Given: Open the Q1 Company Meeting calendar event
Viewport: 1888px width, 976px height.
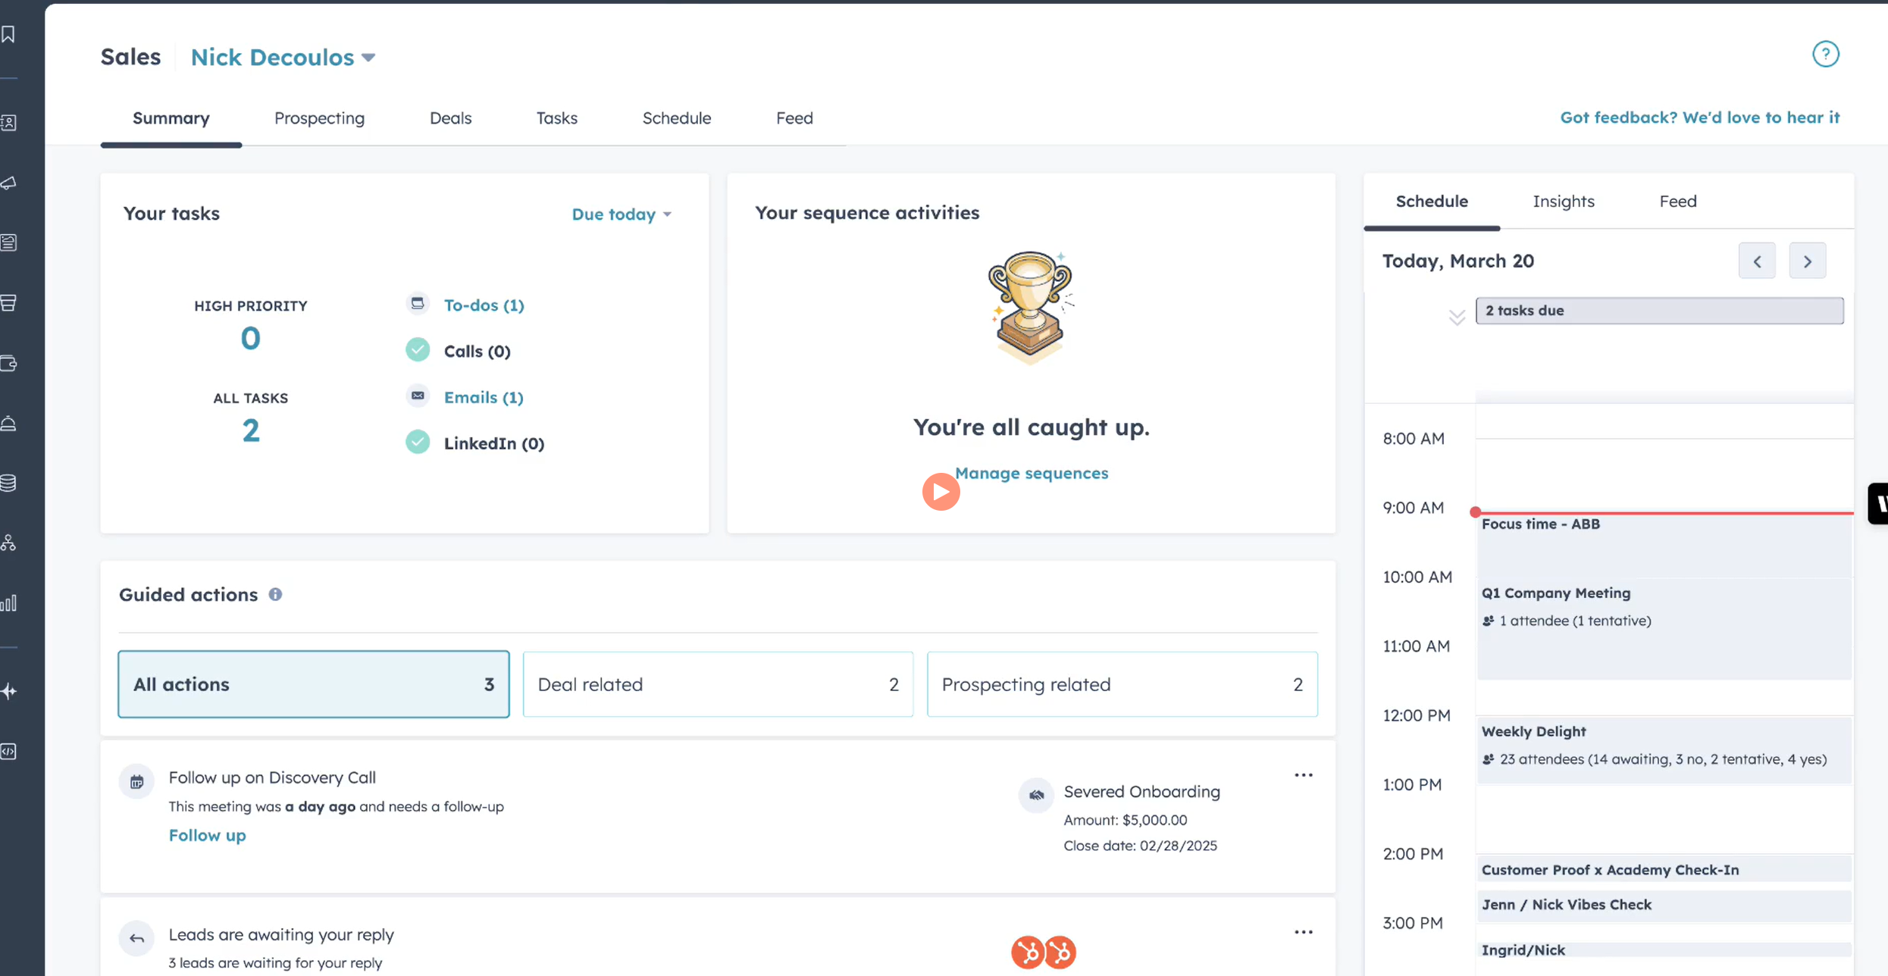Looking at the screenshot, I should 1664,630.
